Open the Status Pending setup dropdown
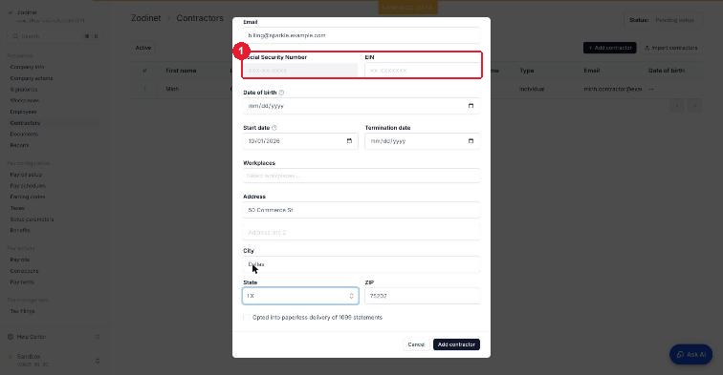Viewport: 723px width, 375px height. point(663,20)
